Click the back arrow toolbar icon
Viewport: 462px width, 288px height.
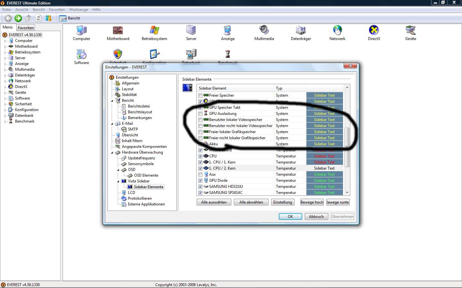click(x=8, y=18)
